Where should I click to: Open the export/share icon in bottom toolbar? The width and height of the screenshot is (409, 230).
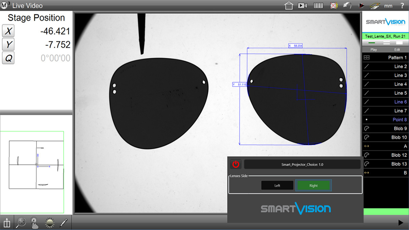pyautogui.click(x=7, y=223)
